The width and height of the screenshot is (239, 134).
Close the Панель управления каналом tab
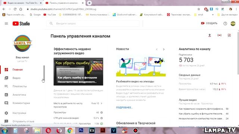[x=83, y=3]
